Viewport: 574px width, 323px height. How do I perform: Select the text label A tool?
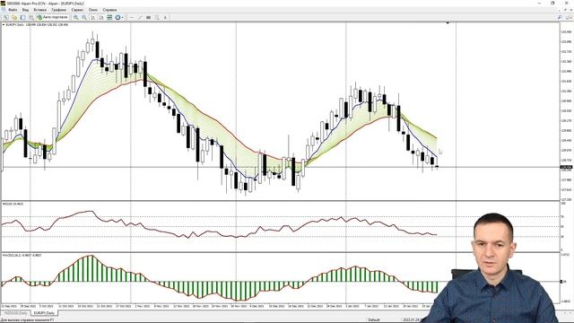point(165,17)
